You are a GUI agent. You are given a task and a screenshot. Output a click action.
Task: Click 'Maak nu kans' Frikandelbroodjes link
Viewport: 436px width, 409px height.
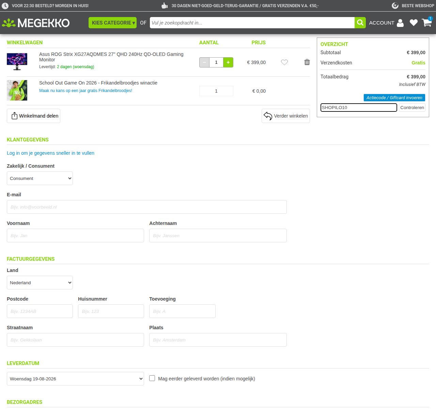click(x=85, y=91)
